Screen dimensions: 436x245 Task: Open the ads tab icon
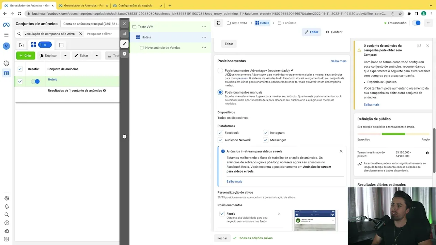click(x=61, y=45)
